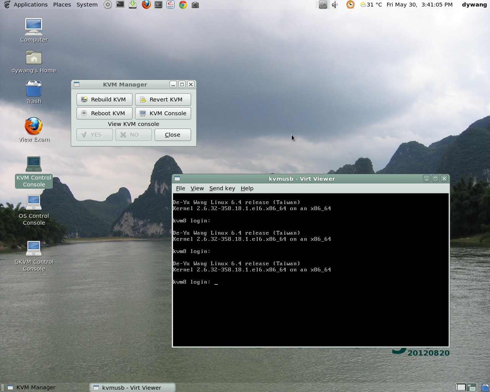Launch Firefox from the top panel
Screen dimensions: 490x392
pyautogui.click(x=146, y=5)
